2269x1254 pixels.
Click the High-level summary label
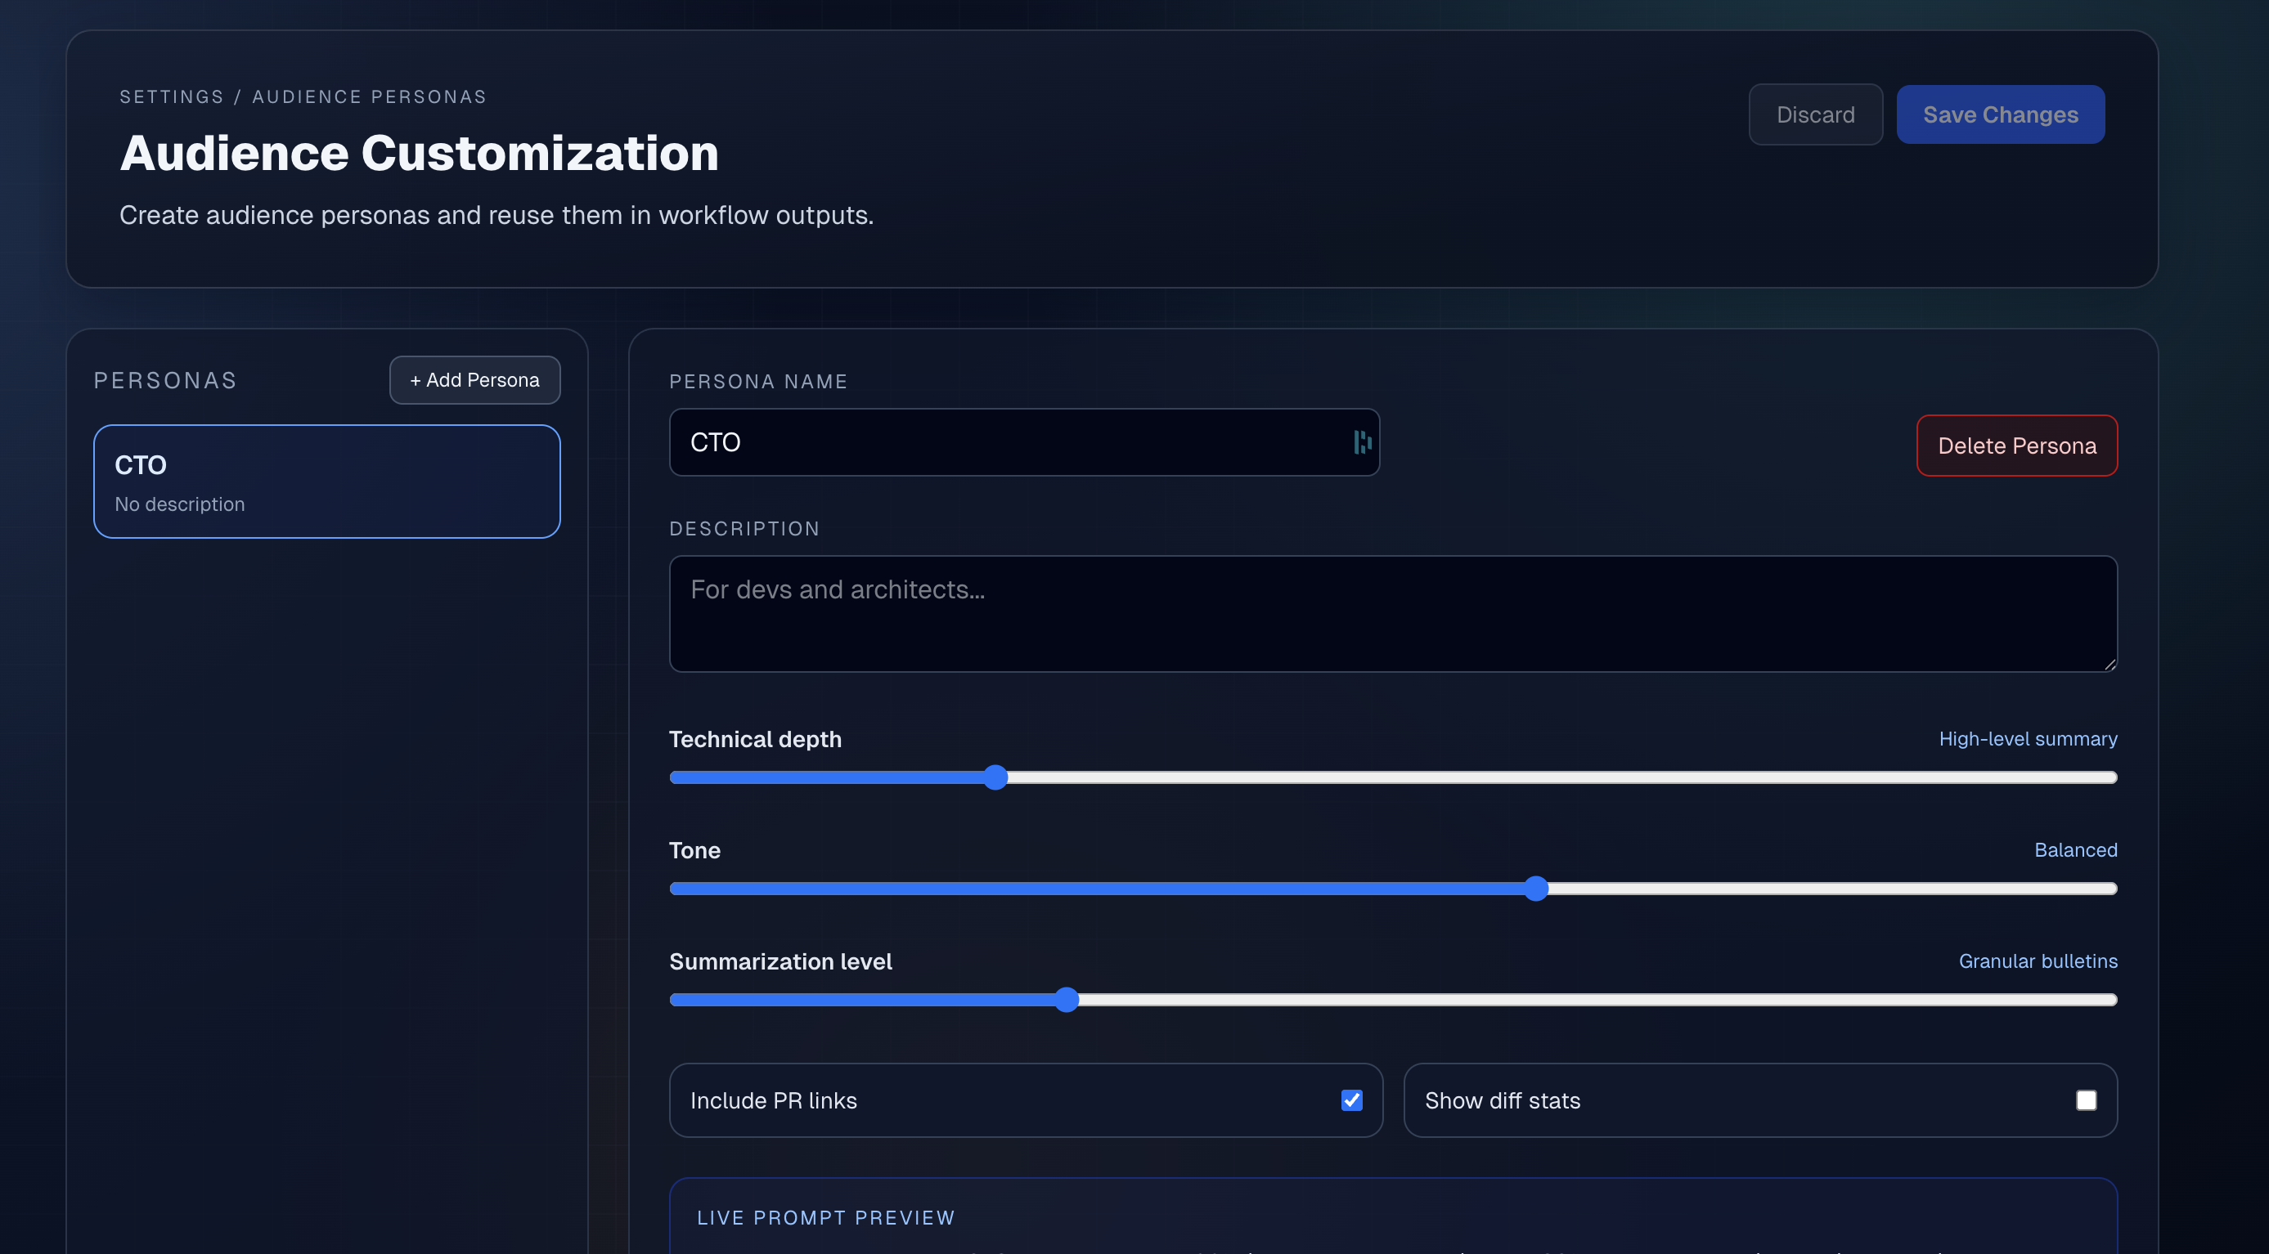tap(2028, 739)
